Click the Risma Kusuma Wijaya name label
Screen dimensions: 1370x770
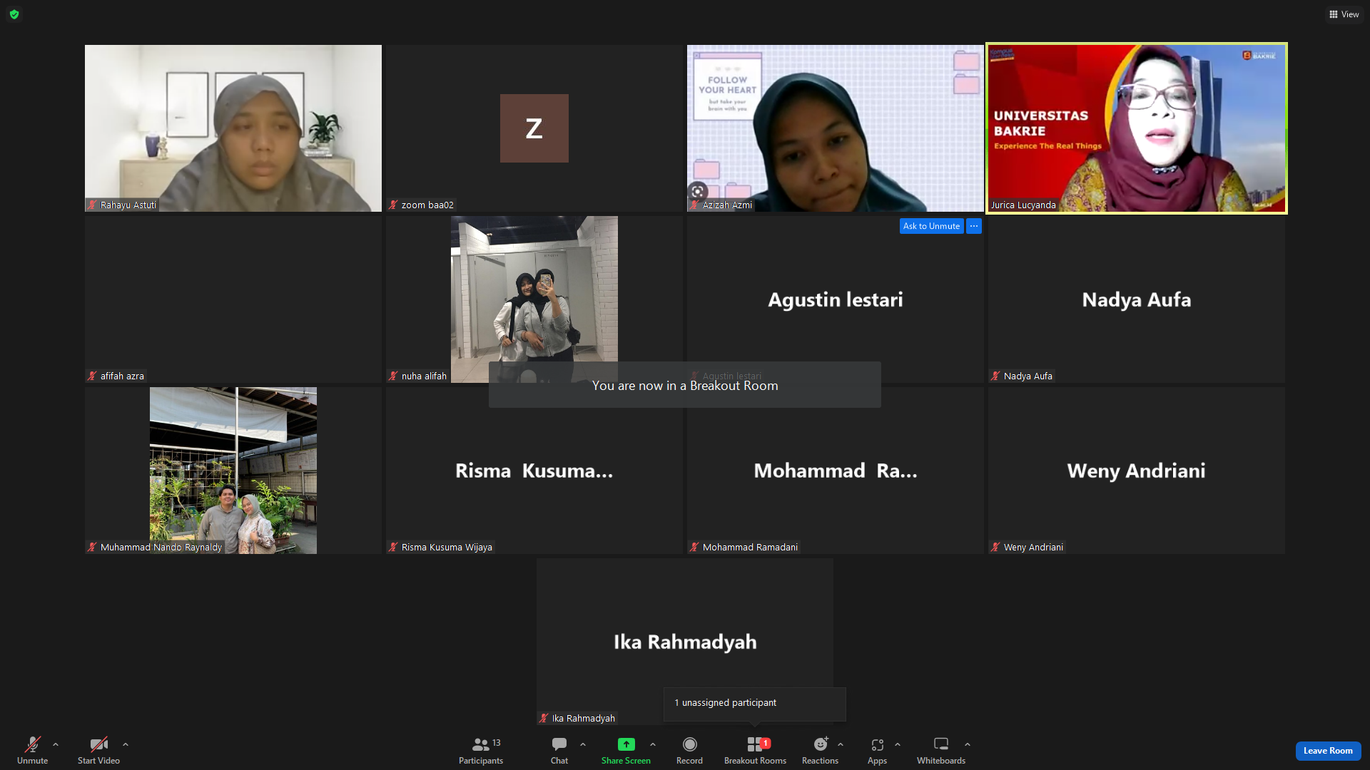(447, 548)
